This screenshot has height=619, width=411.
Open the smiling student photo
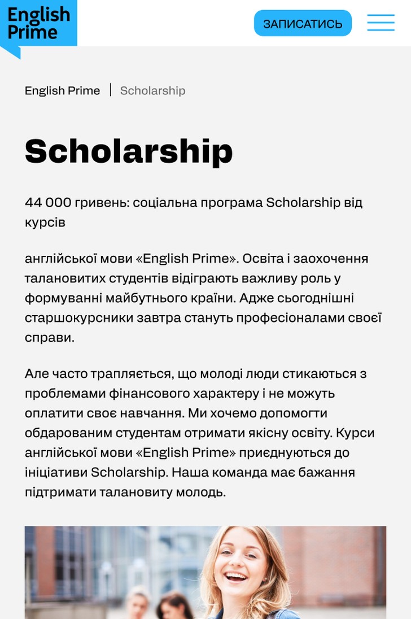pyautogui.click(x=205, y=573)
